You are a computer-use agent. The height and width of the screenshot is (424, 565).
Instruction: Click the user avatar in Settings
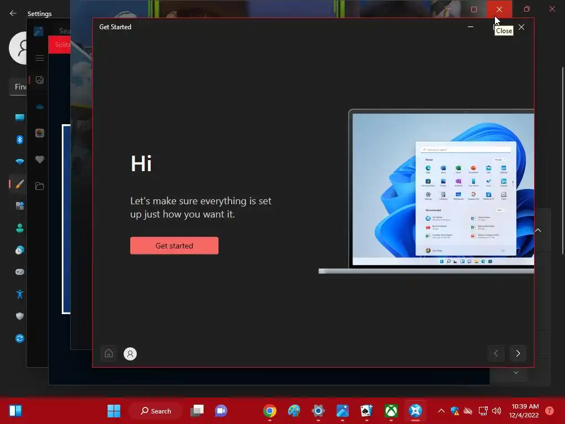18,48
